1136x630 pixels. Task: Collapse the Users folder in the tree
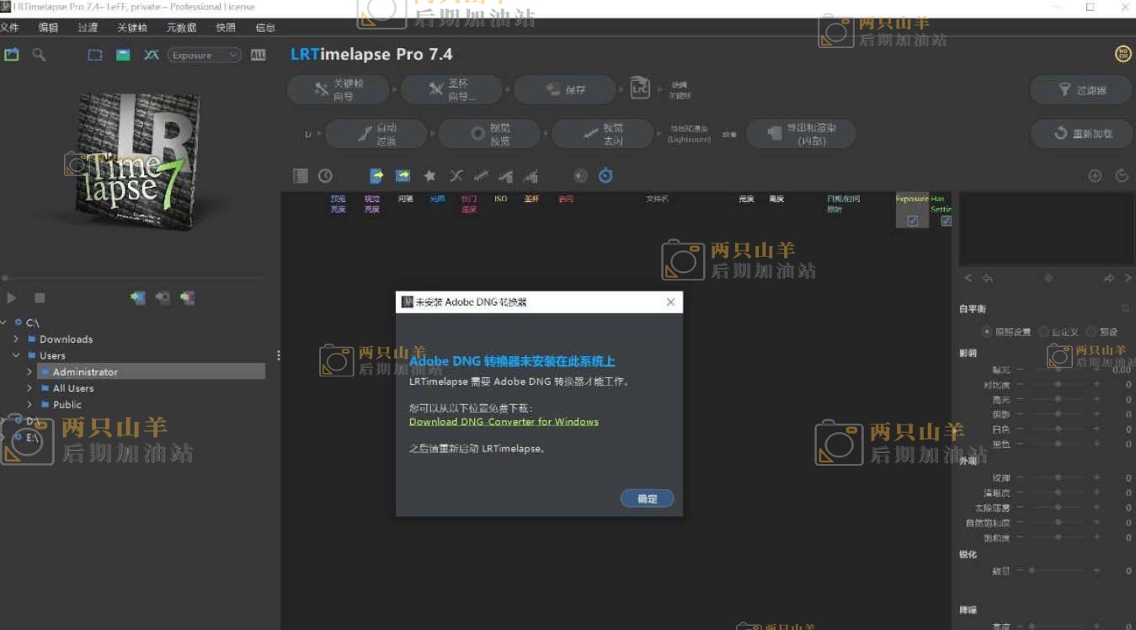16,355
